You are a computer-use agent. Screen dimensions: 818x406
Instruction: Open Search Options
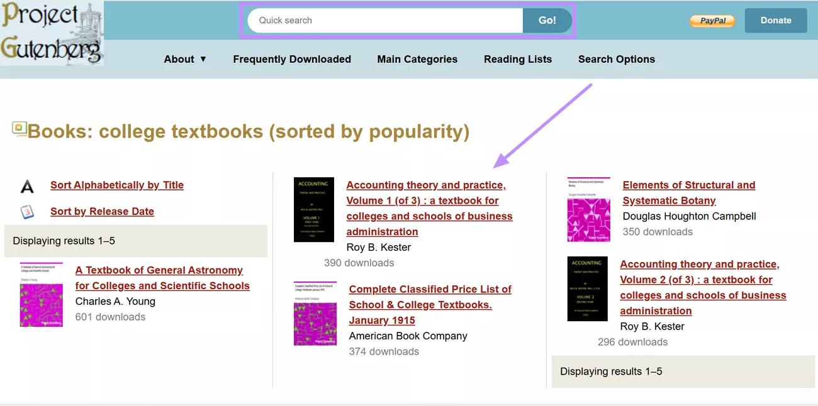point(616,59)
